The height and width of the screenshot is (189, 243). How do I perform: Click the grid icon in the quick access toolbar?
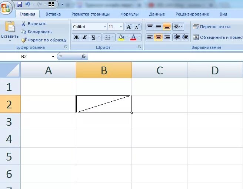point(51,4)
